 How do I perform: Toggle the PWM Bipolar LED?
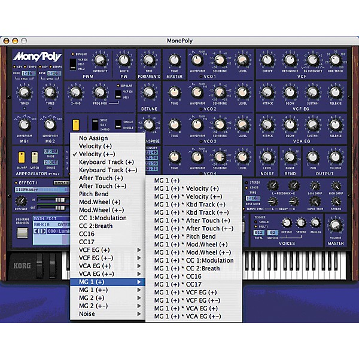coord(73,54)
